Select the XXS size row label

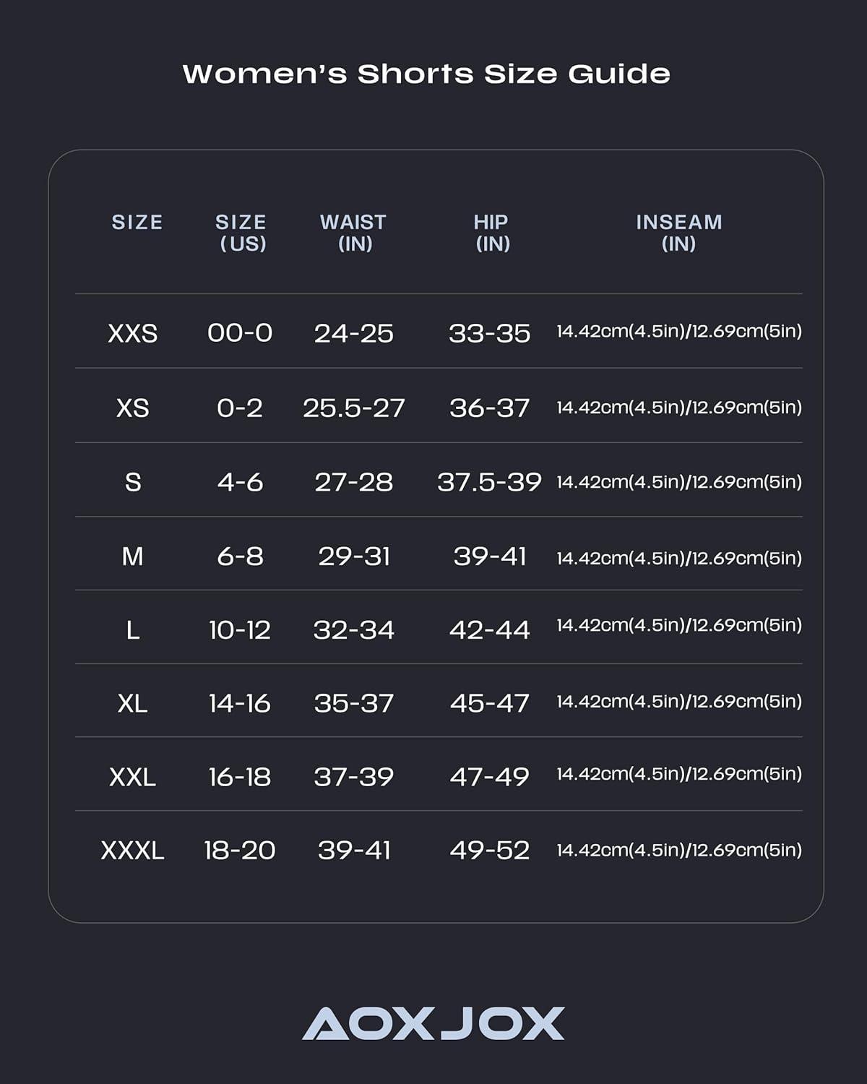click(133, 333)
